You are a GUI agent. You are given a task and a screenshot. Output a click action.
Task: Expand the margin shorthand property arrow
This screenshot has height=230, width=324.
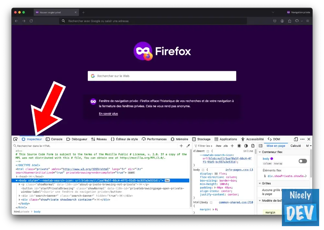click(213, 210)
